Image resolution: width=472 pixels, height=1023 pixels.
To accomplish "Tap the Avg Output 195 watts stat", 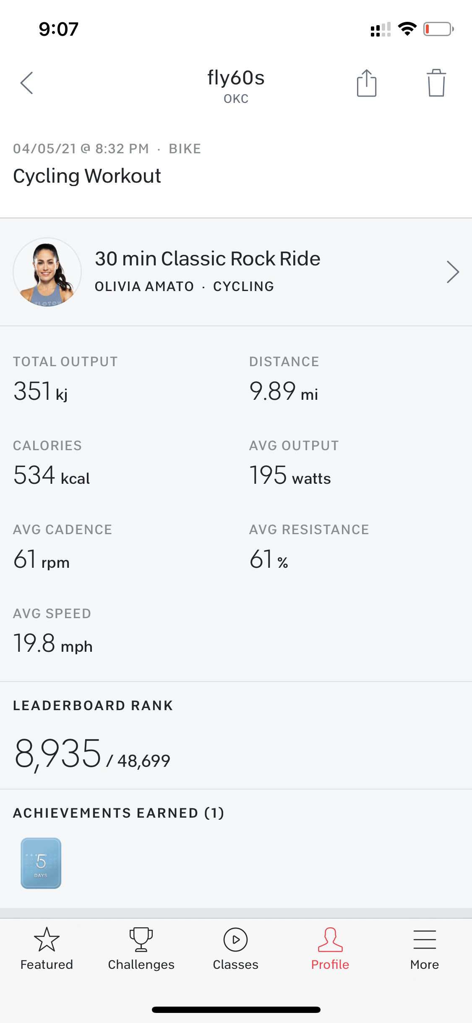I will pos(290,475).
